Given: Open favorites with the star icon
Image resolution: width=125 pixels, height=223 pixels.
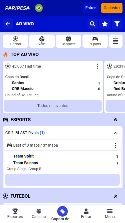Looking at the screenshot, I should [105, 24].
